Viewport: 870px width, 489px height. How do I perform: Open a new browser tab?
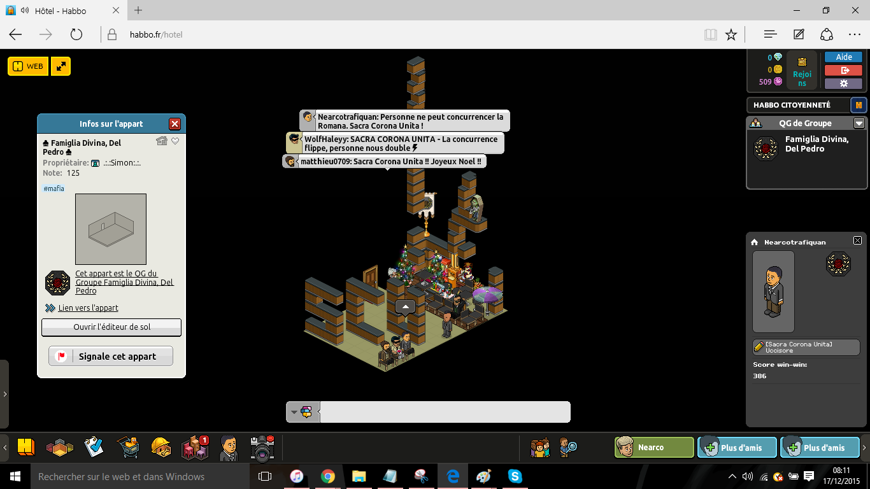[x=138, y=10]
